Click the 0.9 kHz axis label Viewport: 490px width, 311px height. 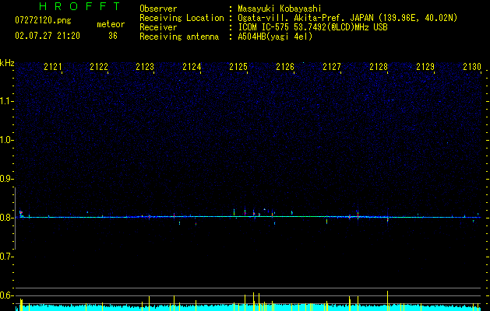pos(6,179)
